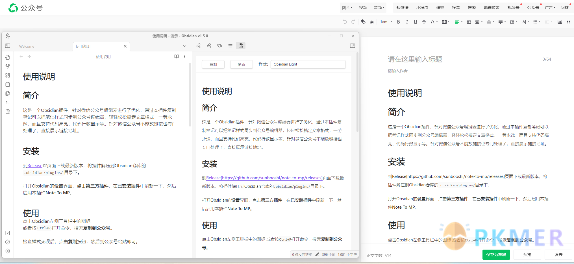Toggle the Obsidian left sidebar
Viewport: 574px width, 264px height.
tap(8, 46)
